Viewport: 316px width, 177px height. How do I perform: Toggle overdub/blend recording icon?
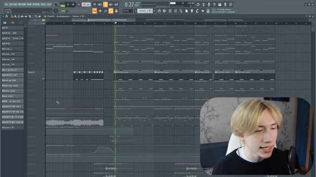tap(111, 4)
